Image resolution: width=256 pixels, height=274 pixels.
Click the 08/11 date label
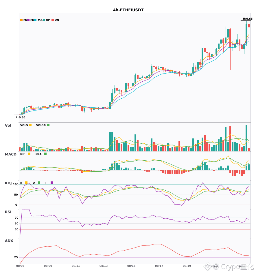76,266
